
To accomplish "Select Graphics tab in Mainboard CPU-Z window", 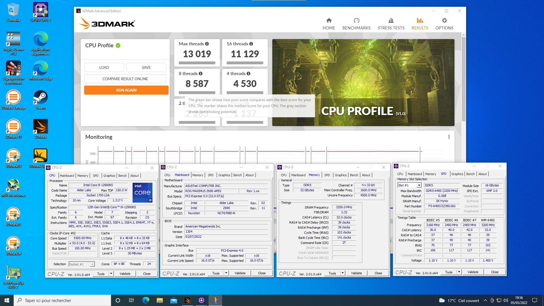I will point(224,175).
